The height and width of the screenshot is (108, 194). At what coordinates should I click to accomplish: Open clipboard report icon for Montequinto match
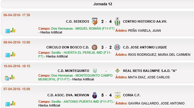tap(7, 78)
